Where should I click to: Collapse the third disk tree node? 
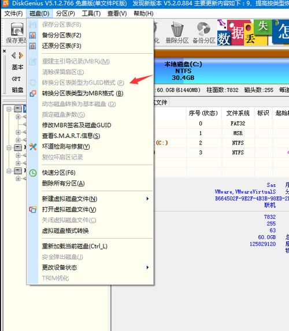point(9,171)
